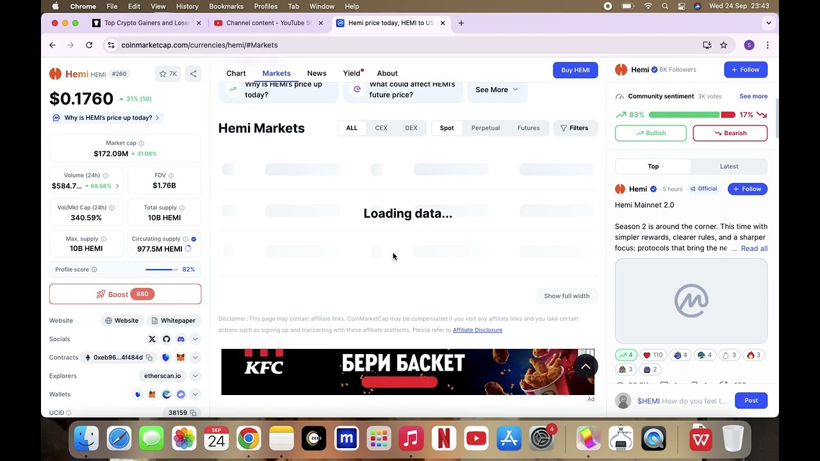Screen dimensions: 820x461
Task: Click Show full width button
Action: [x=566, y=296]
